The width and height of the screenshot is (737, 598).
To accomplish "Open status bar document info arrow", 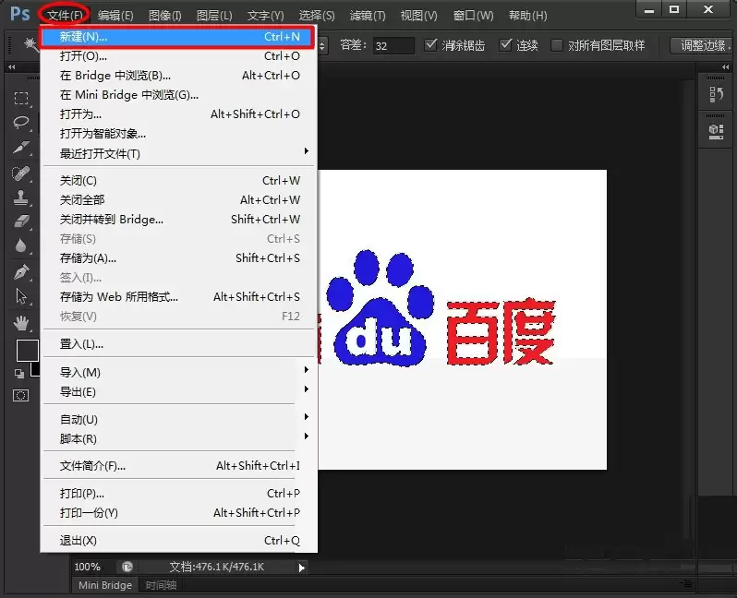I will click(x=302, y=568).
